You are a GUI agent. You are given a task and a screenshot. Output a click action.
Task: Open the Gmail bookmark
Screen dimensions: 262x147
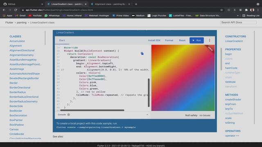tap(20, 16)
